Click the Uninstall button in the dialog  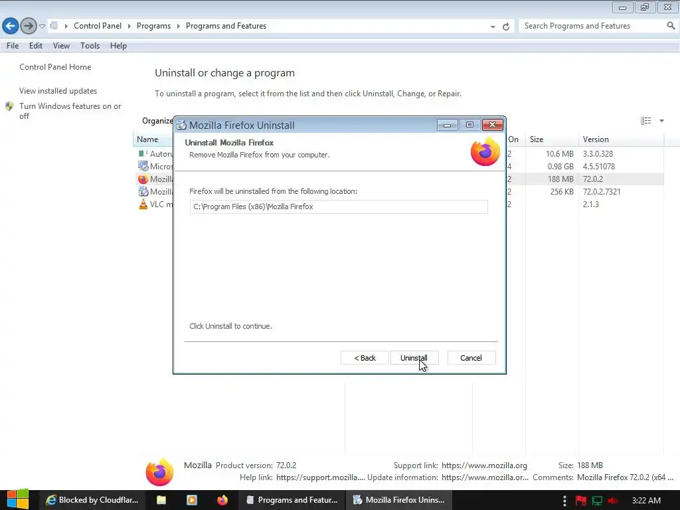pos(414,358)
